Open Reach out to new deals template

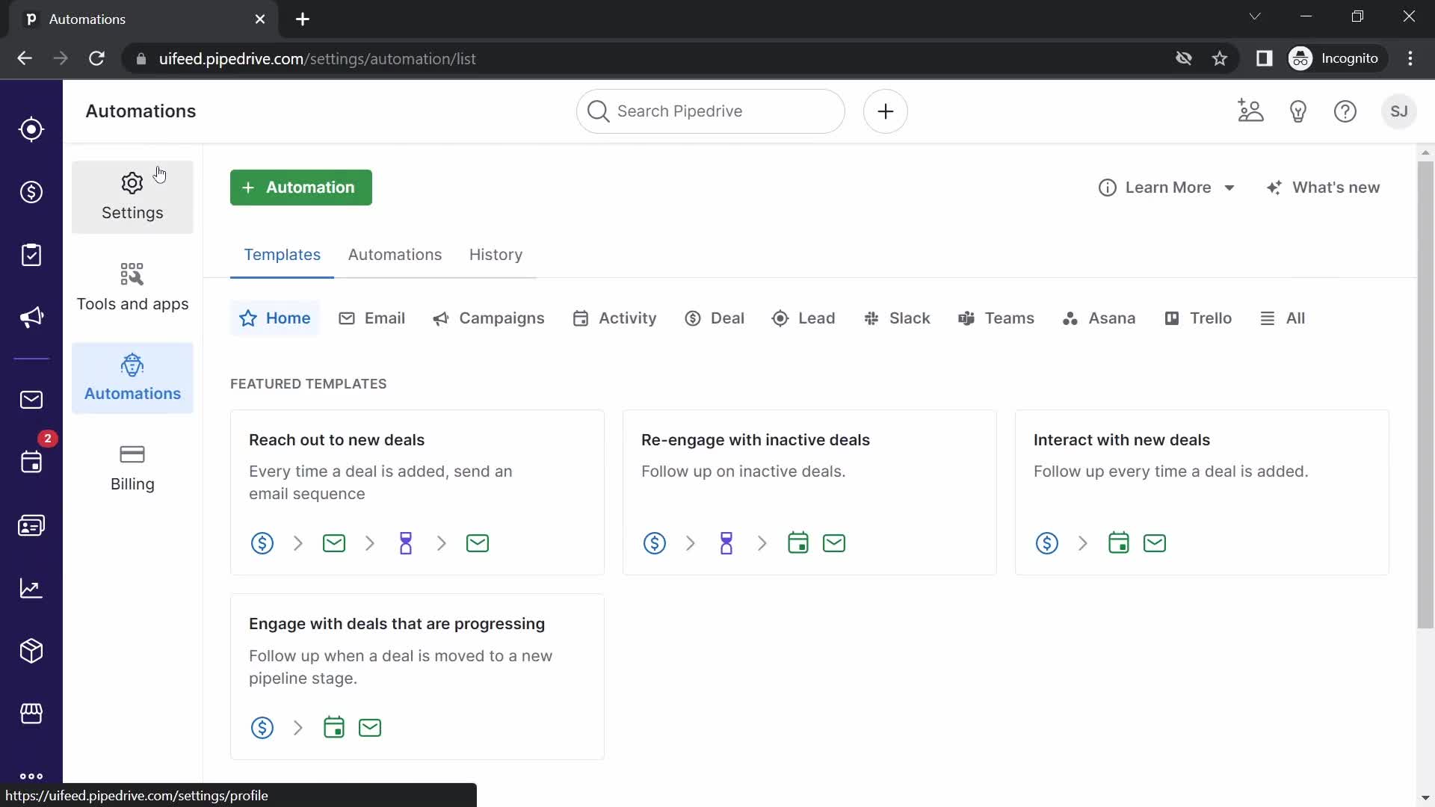pyautogui.click(x=417, y=492)
